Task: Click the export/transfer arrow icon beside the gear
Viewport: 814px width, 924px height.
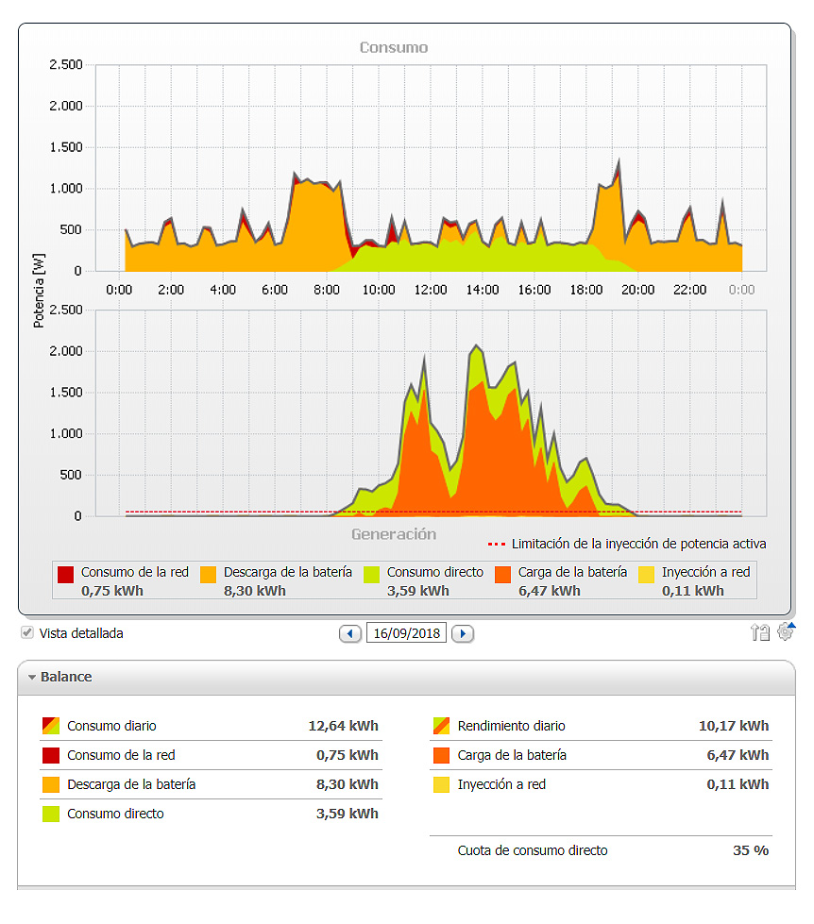Action: point(758,632)
